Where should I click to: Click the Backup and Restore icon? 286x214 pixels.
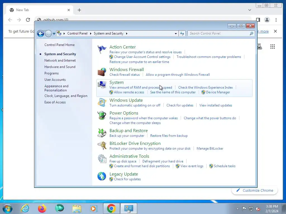[102, 133]
